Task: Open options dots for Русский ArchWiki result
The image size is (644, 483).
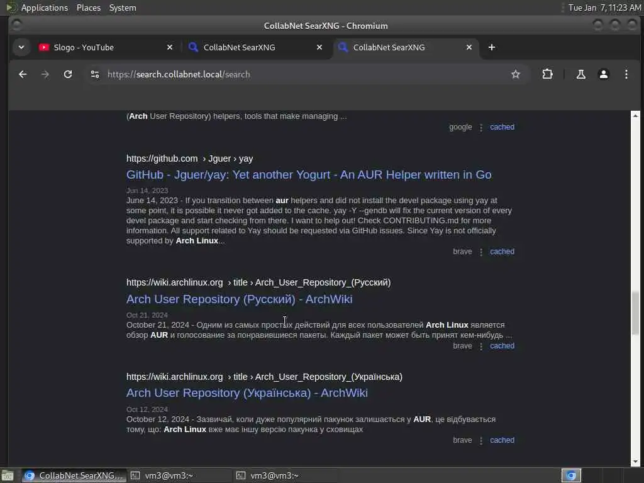Action: tap(481, 347)
